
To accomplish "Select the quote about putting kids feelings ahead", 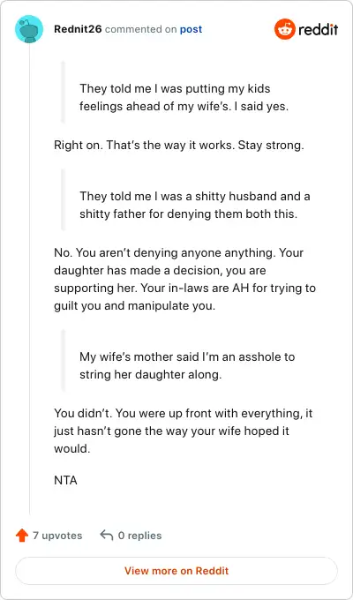I will coord(184,98).
